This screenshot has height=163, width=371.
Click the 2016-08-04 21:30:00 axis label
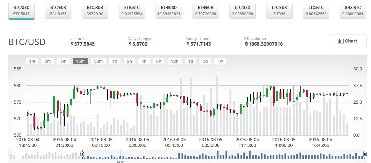pos(64,142)
